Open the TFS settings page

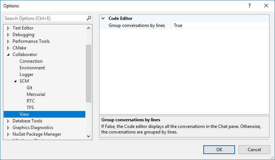tap(30, 108)
